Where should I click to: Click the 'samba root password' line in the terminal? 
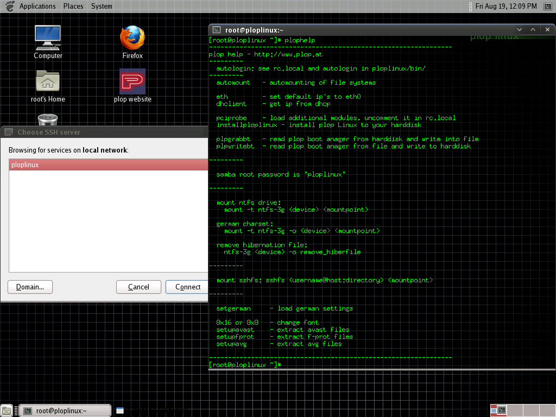[x=281, y=174]
